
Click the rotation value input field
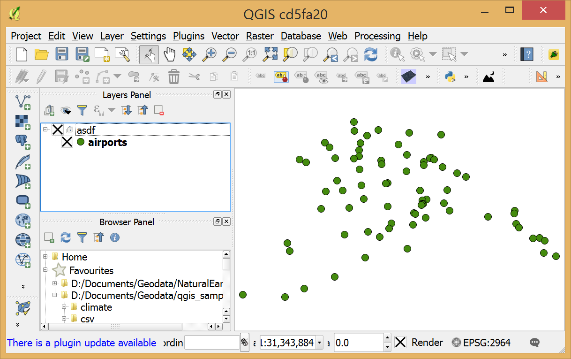[358, 343]
